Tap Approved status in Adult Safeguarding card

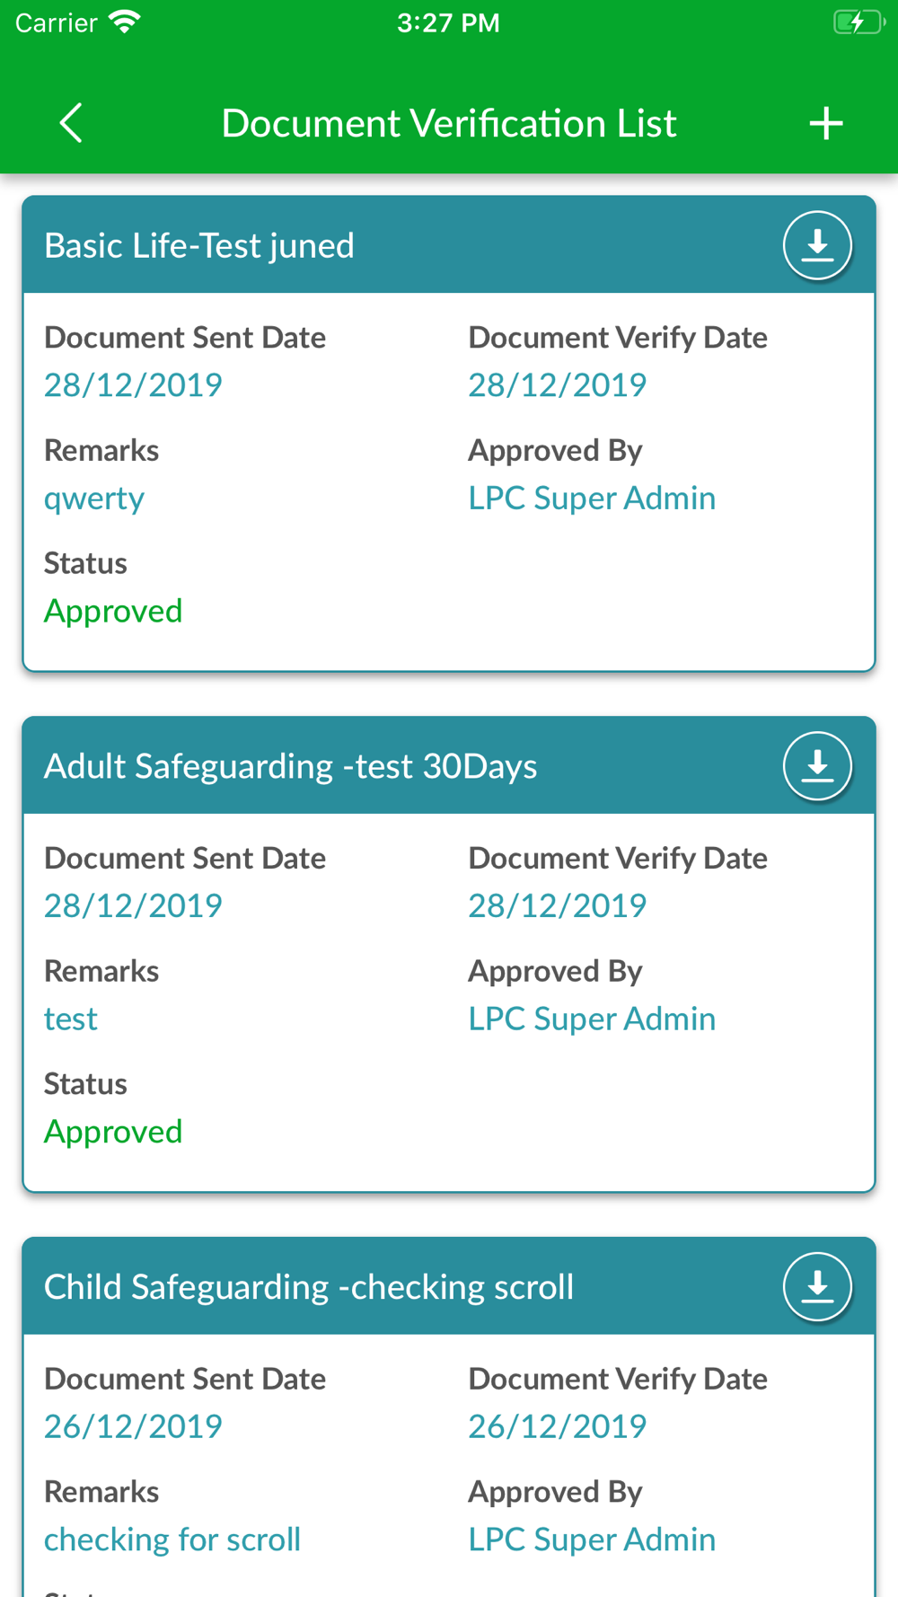[x=113, y=1132]
